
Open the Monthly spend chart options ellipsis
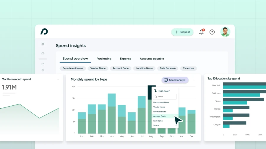(x=194, y=80)
